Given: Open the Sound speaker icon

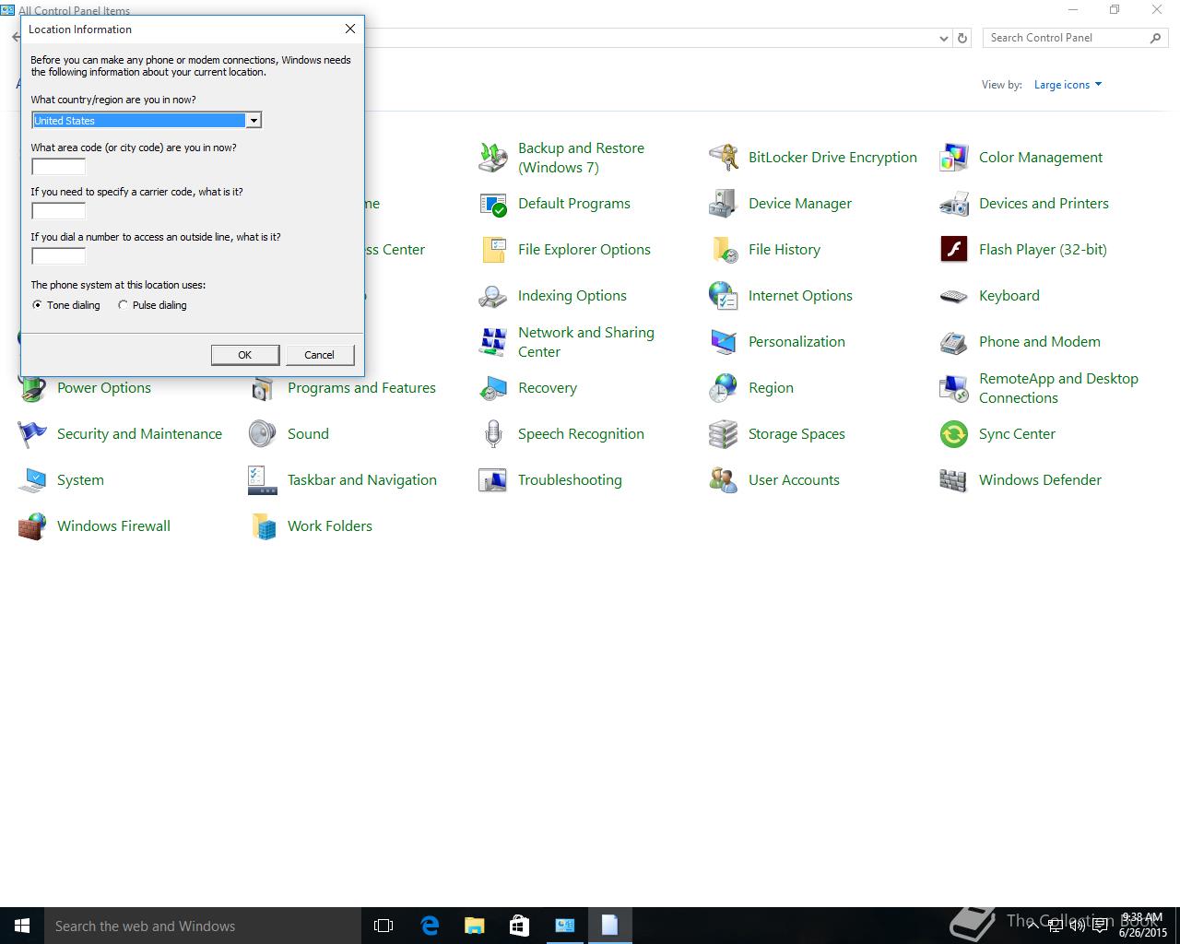Looking at the screenshot, I should pyautogui.click(x=263, y=434).
